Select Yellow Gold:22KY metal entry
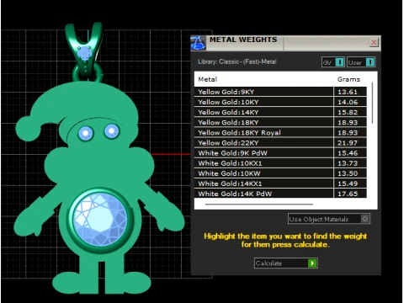This screenshot has width=404, height=303. click(x=280, y=142)
